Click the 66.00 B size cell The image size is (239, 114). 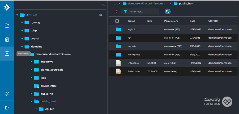pos(152,63)
